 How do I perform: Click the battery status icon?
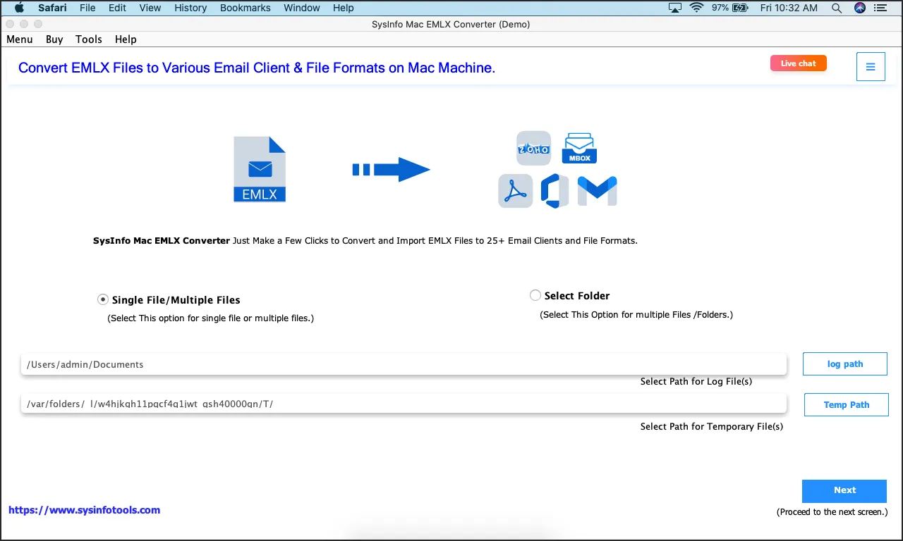click(x=740, y=8)
